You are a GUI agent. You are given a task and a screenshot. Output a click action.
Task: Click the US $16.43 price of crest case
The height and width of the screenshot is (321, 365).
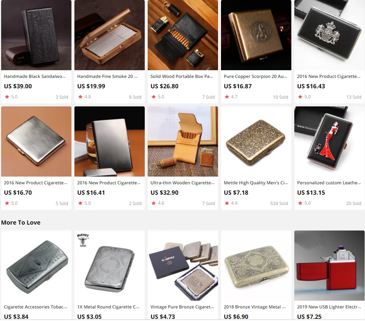[x=311, y=86]
